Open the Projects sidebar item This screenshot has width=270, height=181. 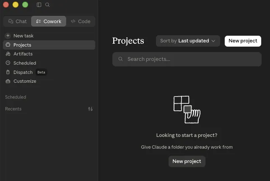49,45
